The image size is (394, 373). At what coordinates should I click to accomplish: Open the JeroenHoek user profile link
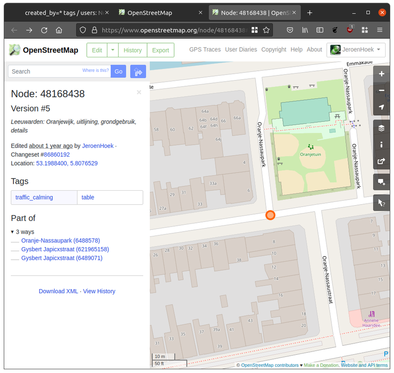coord(98,146)
